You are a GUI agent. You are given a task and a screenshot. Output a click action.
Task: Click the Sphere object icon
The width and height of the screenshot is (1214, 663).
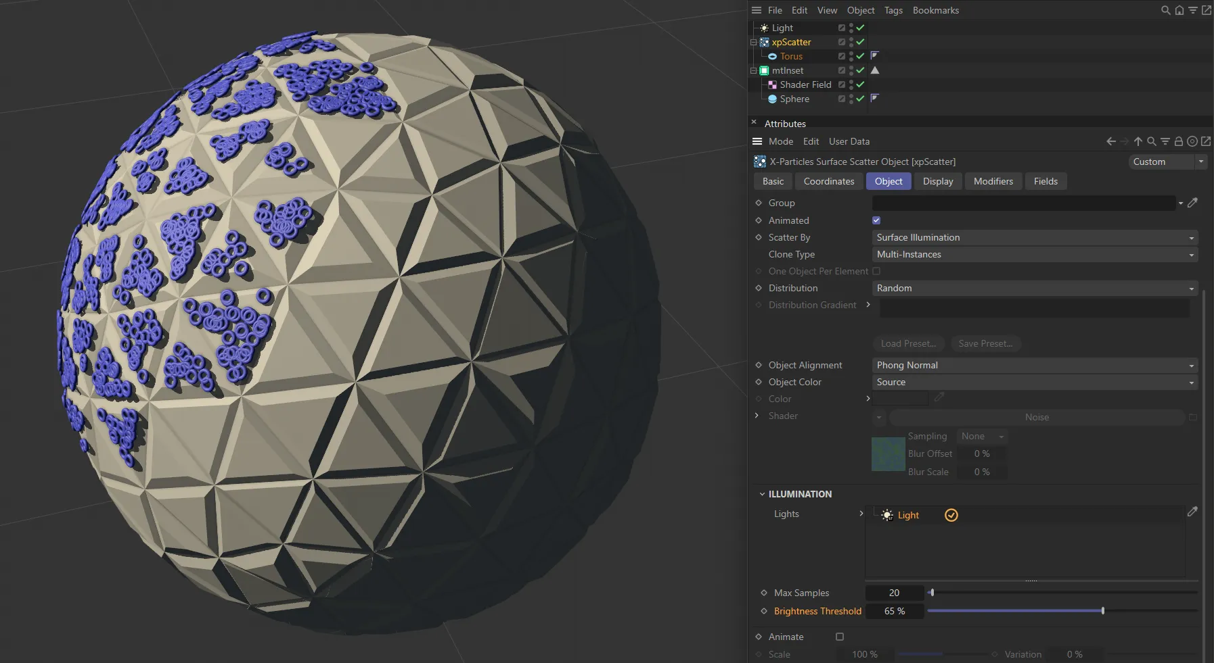tap(773, 99)
